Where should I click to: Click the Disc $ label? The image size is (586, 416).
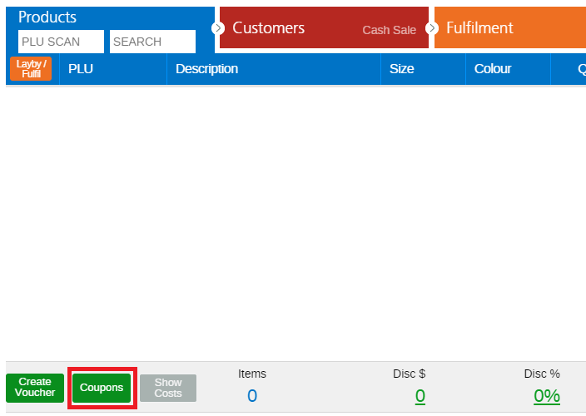pos(410,374)
